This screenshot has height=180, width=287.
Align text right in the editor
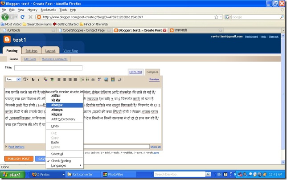[70, 79]
